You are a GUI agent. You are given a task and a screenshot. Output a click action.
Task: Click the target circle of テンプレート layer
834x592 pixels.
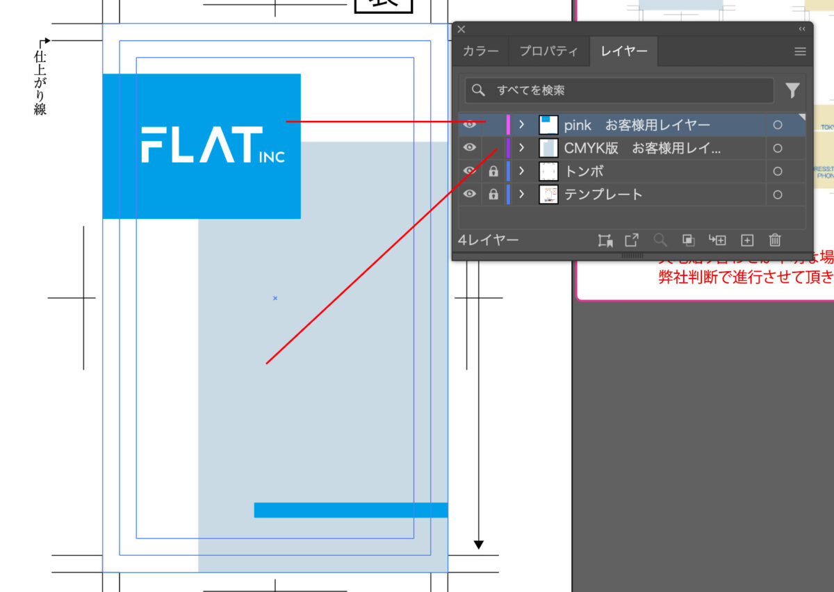point(778,195)
